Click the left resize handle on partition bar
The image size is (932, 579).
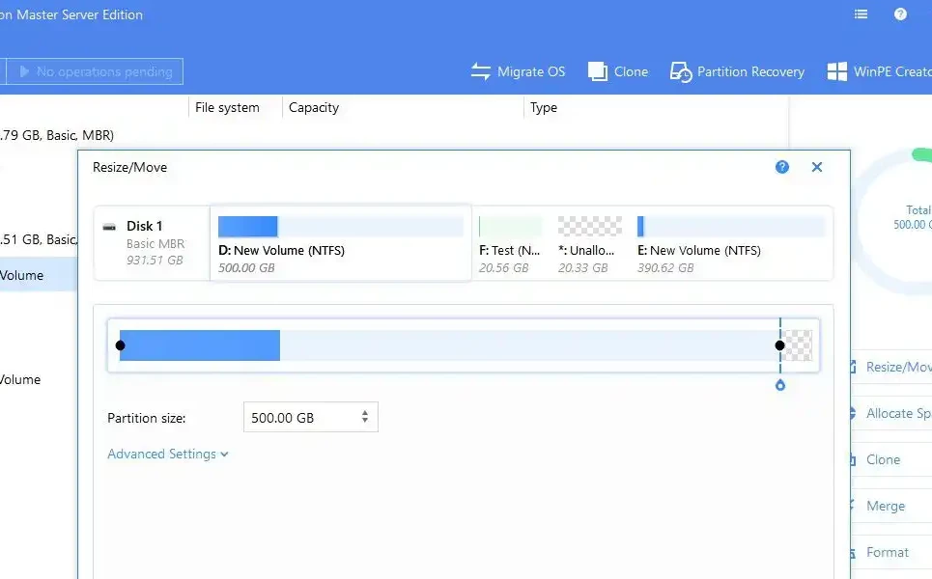coord(120,345)
